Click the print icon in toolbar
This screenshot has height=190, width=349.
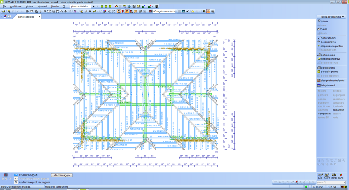coord(27,11)
